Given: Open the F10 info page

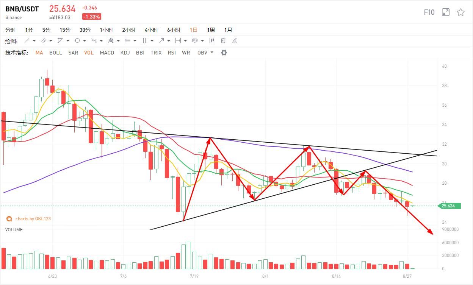Looking at the screenshot, I should coord(429,12).
